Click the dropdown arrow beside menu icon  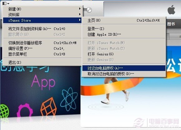click(8, 3)
